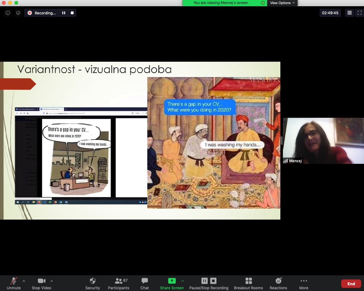Switch to gallery view grid icon

point(349,13)
